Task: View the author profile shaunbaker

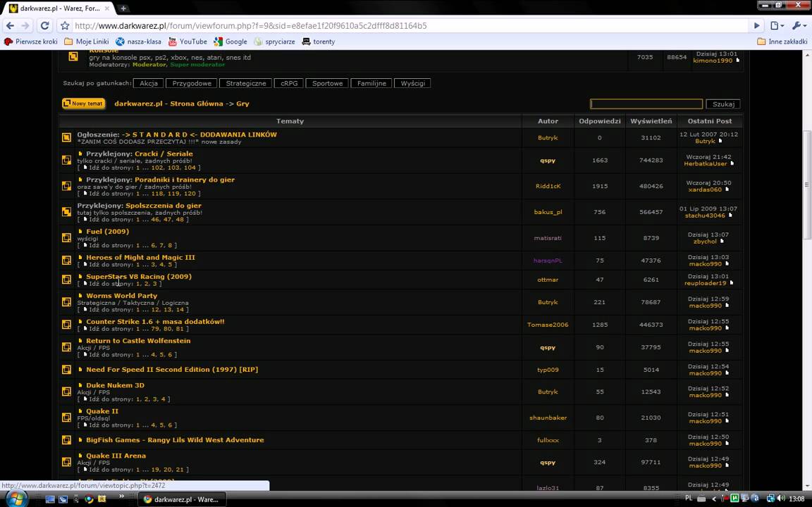Action: (x=548, y=418)
